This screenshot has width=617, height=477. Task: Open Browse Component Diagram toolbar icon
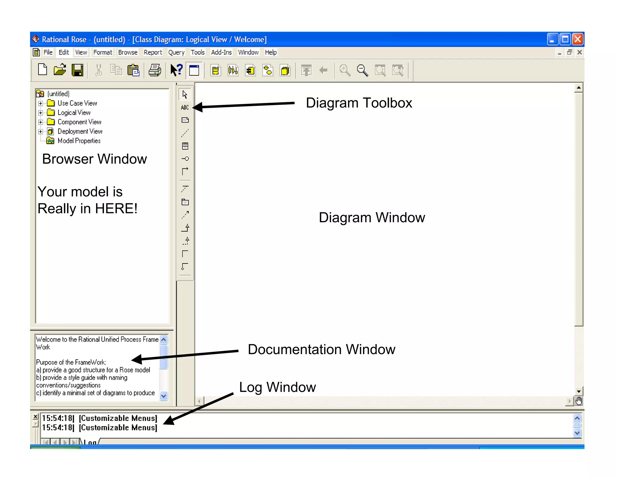tap(250, 70)
